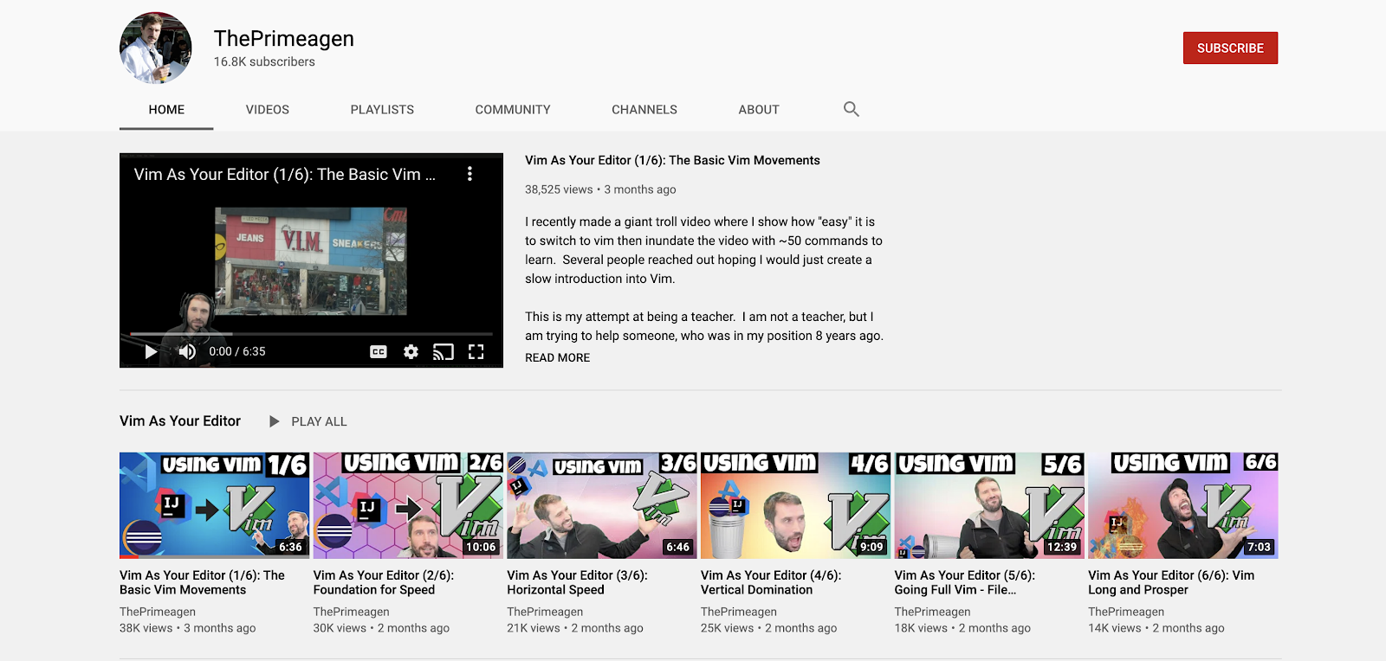Viewport: 1386px width, 661px height.
Task: Open 'Vim Long and Prosper' video title
Action: point(1171,582)
